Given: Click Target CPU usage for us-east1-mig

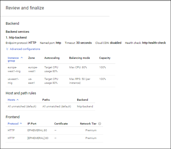Looking at the screenshot, I should coord(51,81).
